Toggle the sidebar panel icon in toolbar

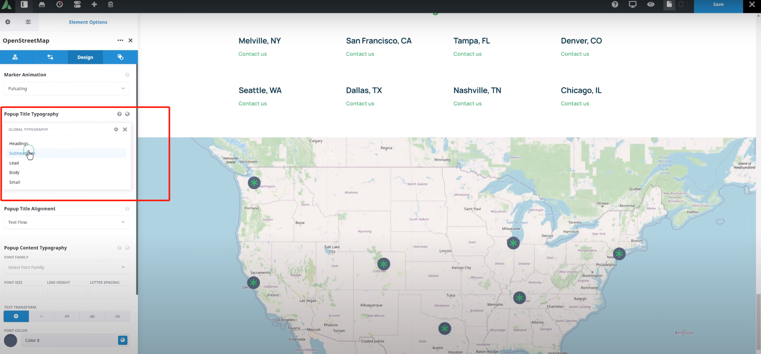(x=24, y=4)
